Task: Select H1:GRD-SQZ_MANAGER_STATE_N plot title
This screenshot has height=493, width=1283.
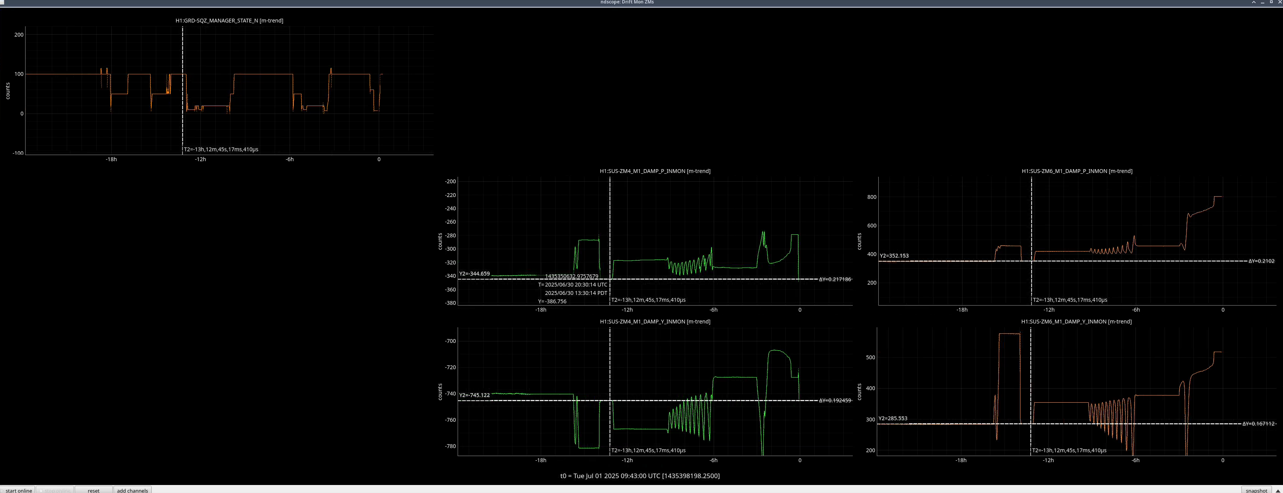Action: [229, 21]
